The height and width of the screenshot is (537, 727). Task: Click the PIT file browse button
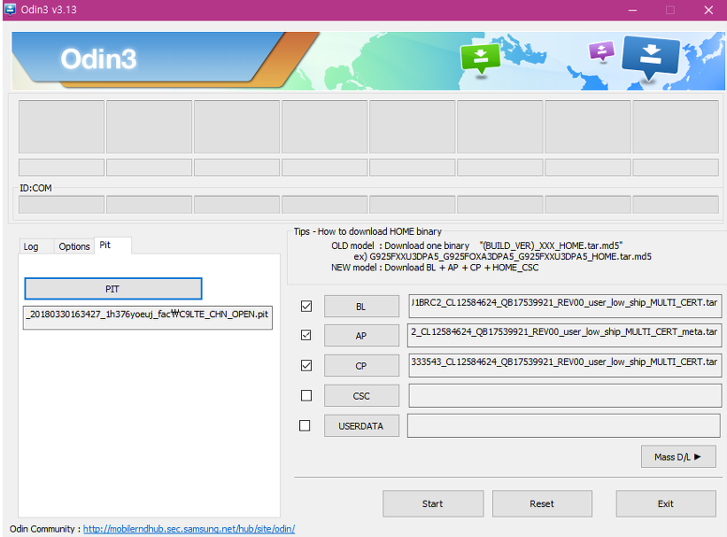click(113, 289)
